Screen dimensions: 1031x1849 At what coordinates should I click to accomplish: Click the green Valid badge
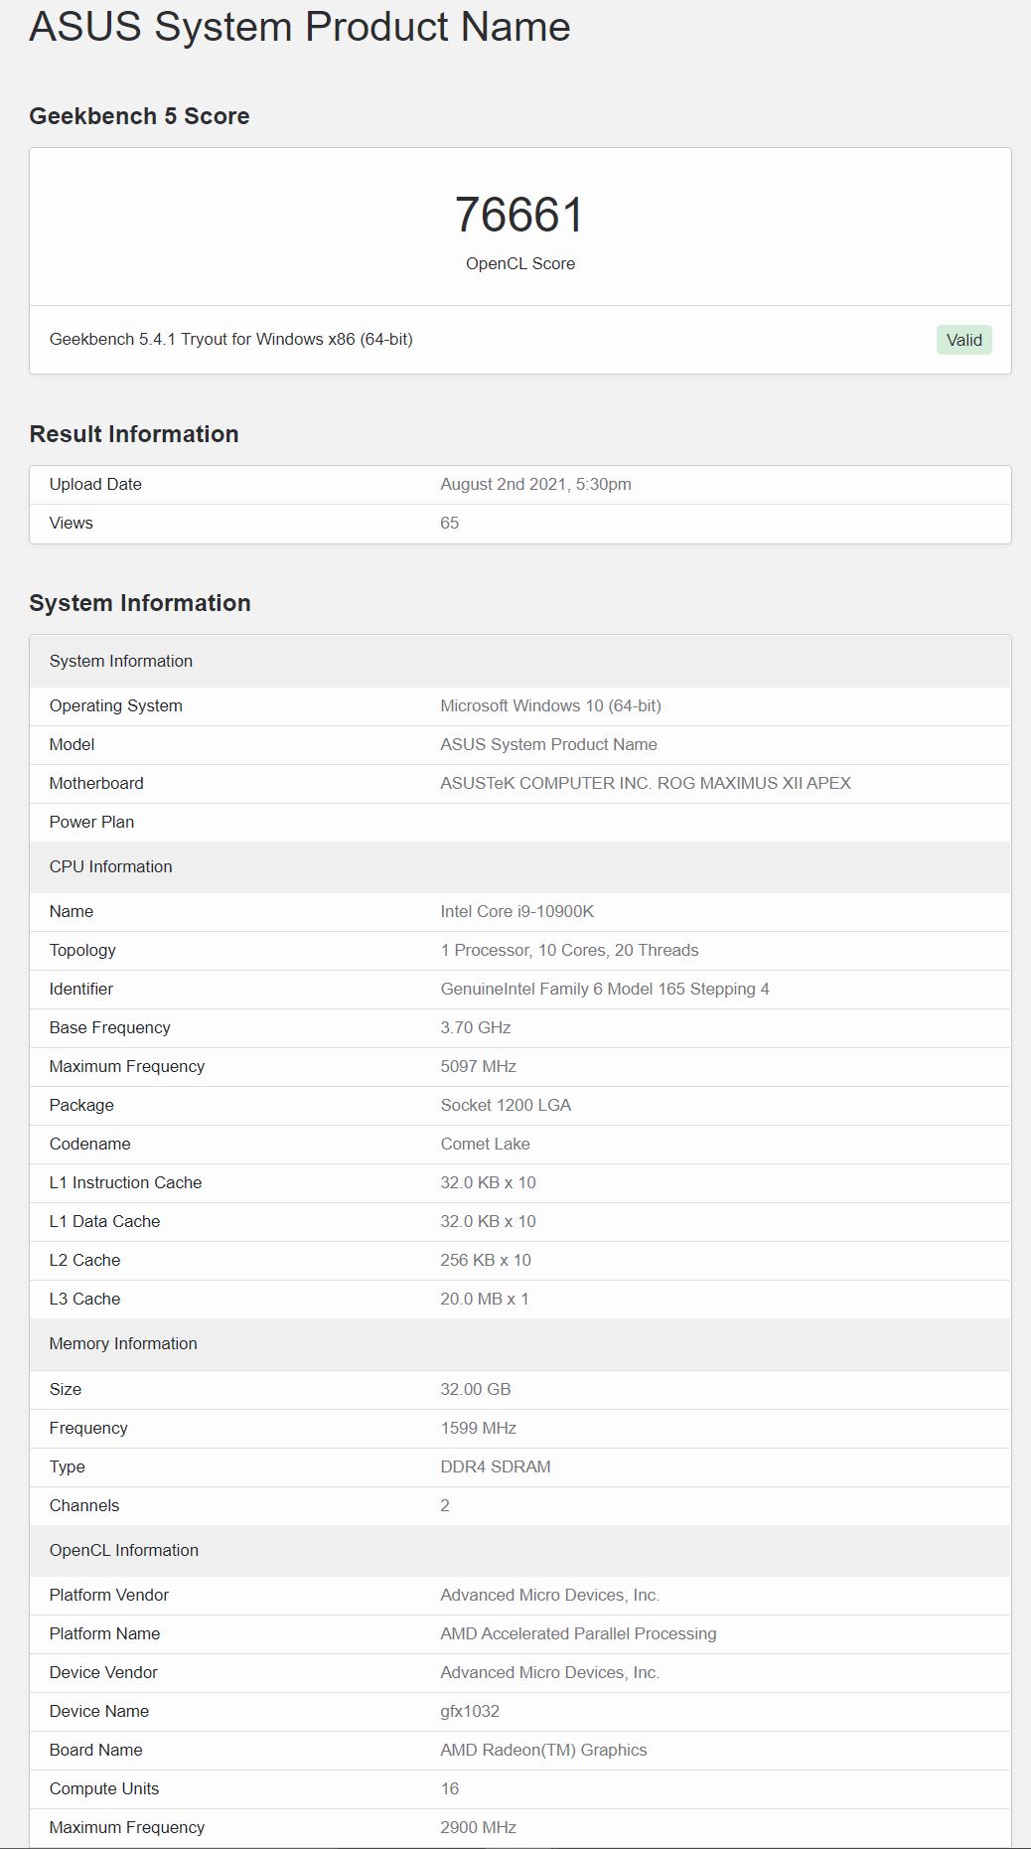pos(963,340)
